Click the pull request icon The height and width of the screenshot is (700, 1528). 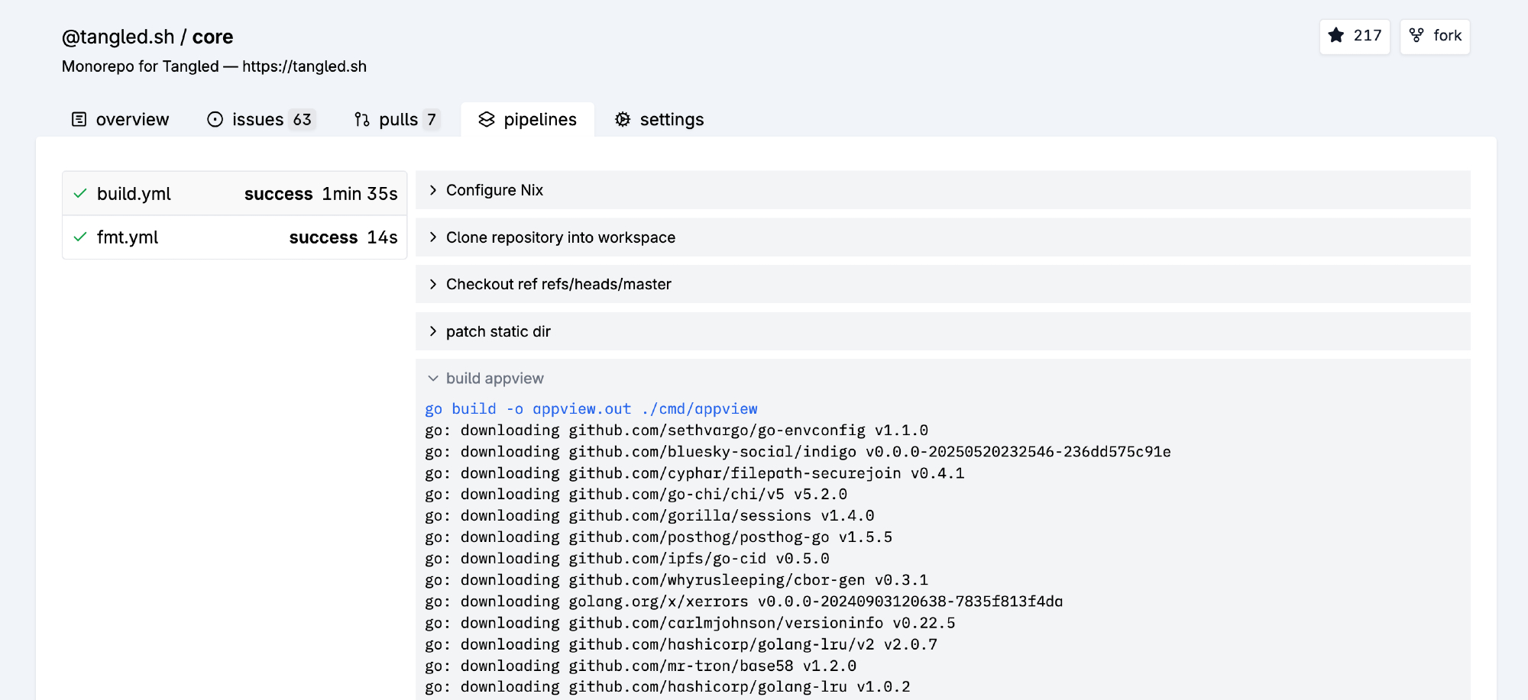tap(362, 120)
